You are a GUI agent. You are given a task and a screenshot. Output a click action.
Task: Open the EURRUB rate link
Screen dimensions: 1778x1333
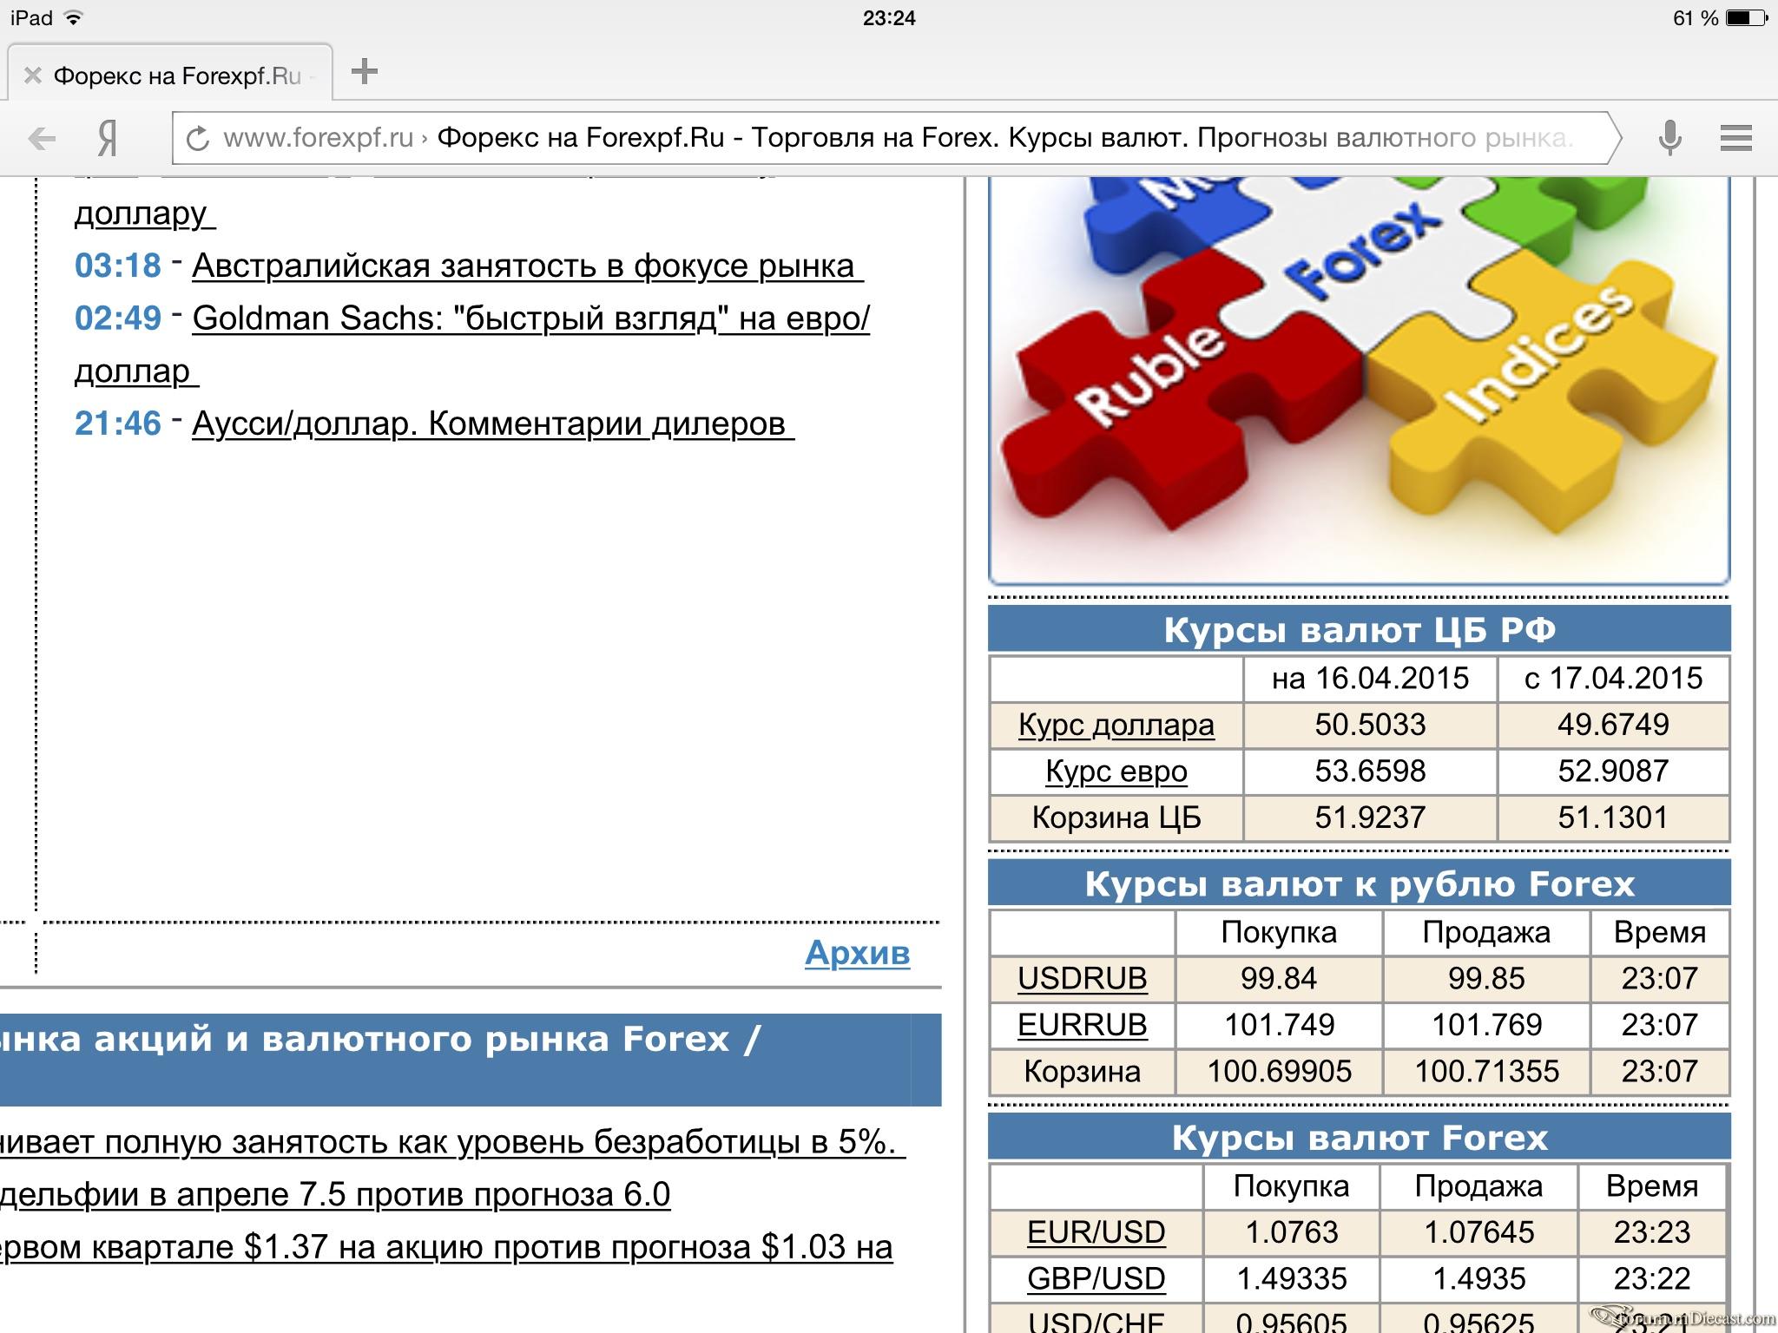1082,1025
